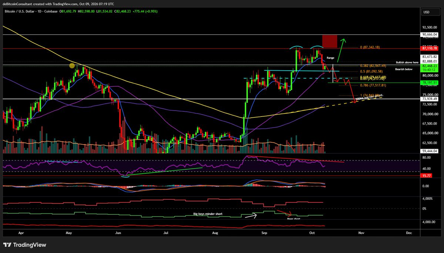The image size is (444, 253).
Task: Select the 90,666.04 price label
Action: pos(430,34)
